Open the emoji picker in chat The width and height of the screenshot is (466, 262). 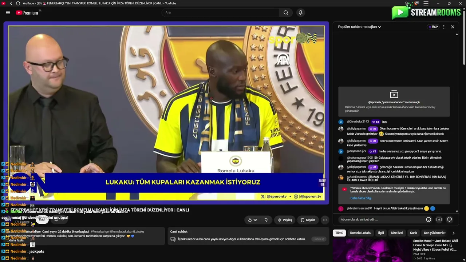(429, 219)
